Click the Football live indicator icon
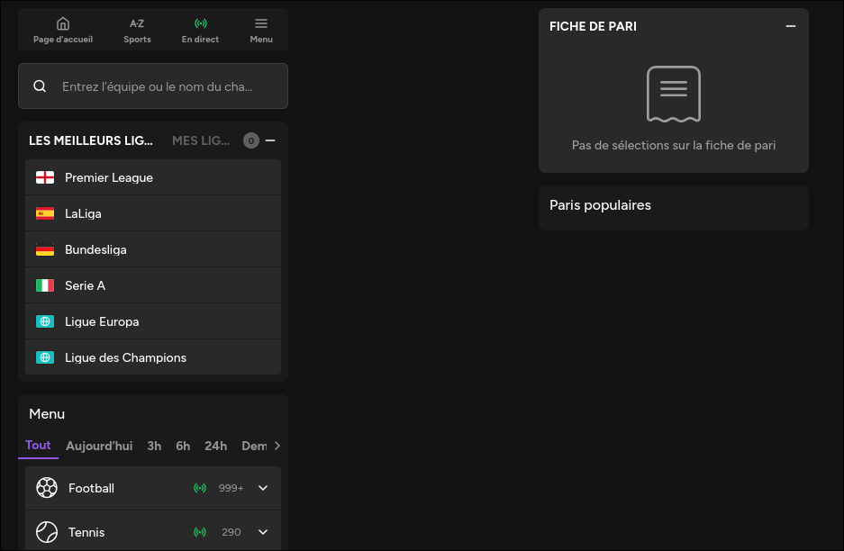This screenshot has width=844, height=551. tap(200, 488)
